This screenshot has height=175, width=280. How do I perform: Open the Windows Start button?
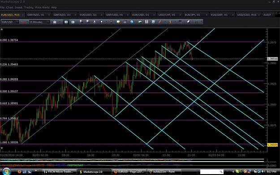click(6, 171)
